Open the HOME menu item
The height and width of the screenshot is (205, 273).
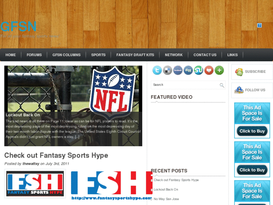pyautogui.click(x=11, y=55)
